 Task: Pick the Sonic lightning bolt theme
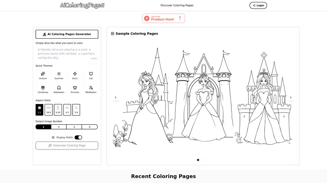[x=75, y=74]
